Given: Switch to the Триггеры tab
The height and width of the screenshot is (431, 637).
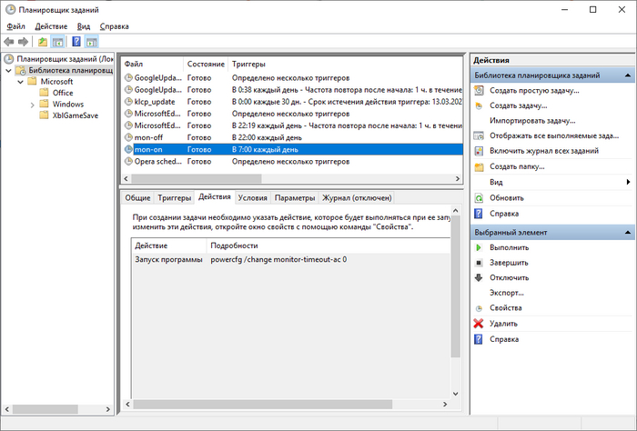Looking at the screenshot, I should coord(175,198).
